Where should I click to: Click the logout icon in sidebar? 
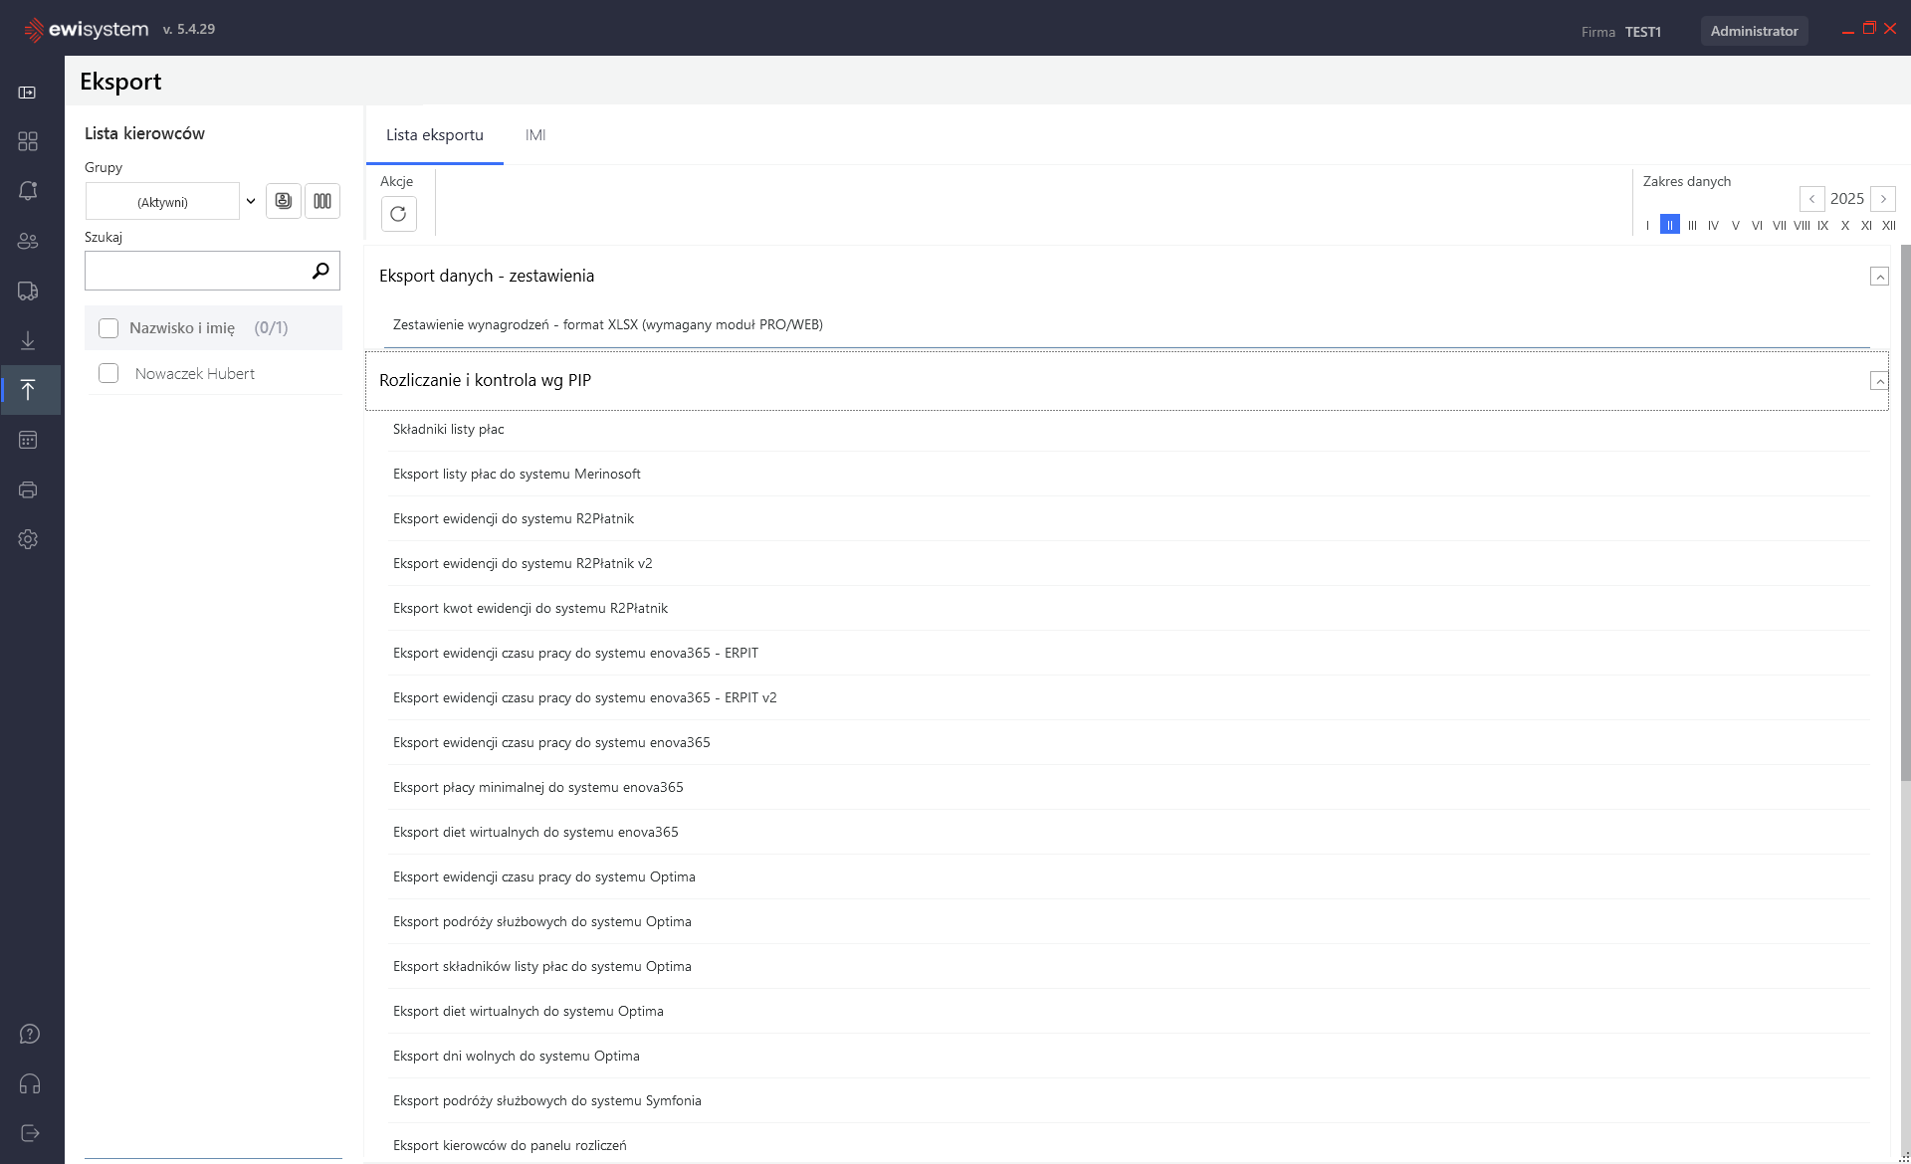(x=30, y=1133)
